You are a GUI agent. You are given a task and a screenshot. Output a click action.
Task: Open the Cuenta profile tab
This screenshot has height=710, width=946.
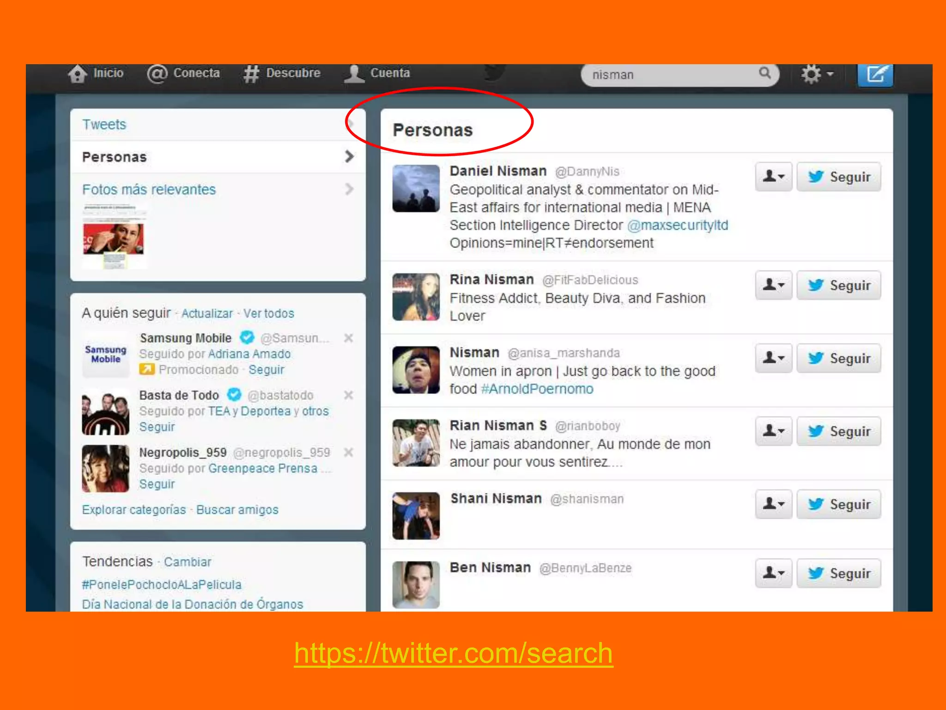(x=377, y=73)
